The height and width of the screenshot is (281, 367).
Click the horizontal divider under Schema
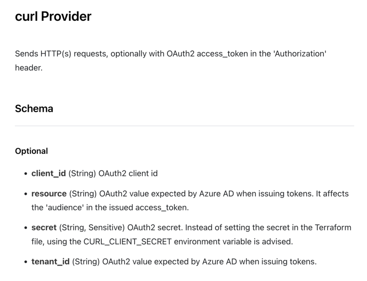(184, 126)
